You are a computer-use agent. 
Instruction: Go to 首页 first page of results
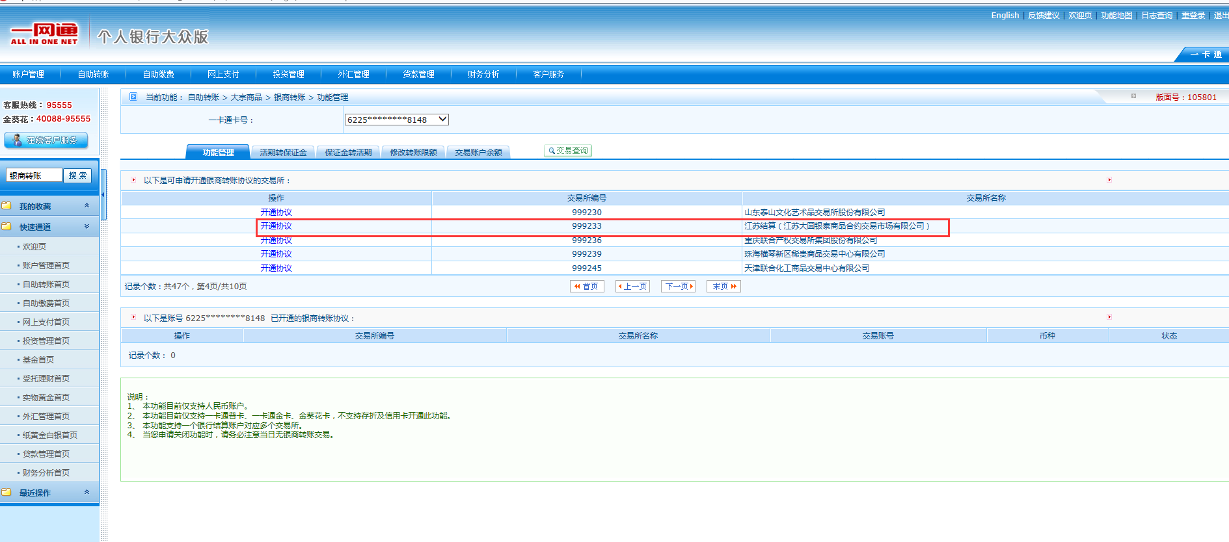[587, 286]
